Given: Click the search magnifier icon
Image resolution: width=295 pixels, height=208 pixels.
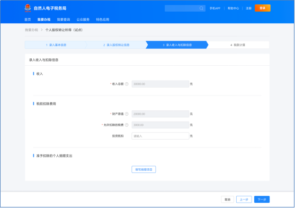Looking at the screenshot, I should [x=201, y=8].
